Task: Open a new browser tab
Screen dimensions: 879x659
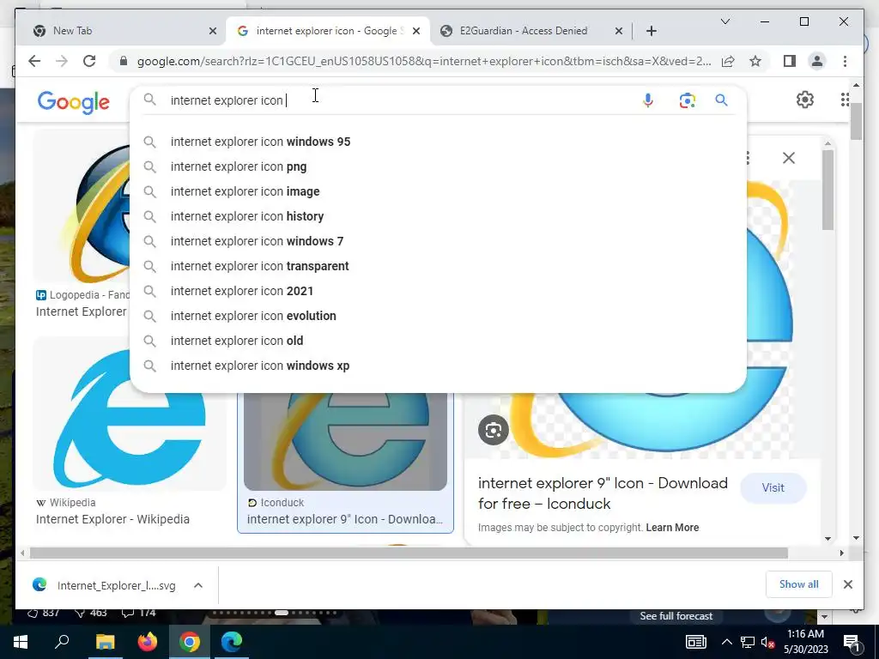Action: [651, 31]
